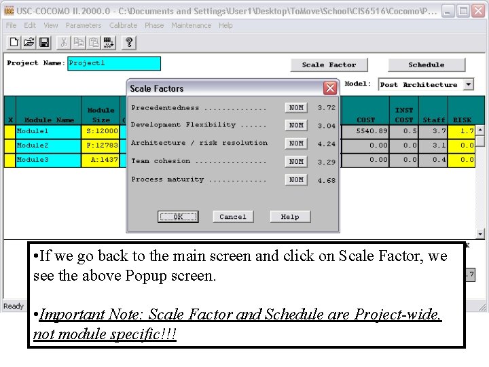
Task: Click module size cell S:12000
Action: [101, 131]
